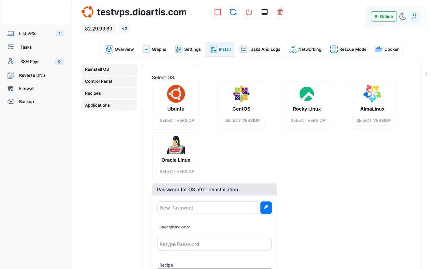Click the Rocky Linux logo
431x269 pixels.
(307, 94)
